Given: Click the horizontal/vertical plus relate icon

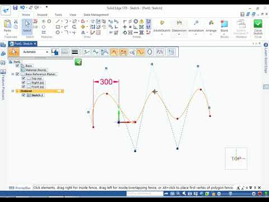Looking at the screenshot, I should click(125, 27).
